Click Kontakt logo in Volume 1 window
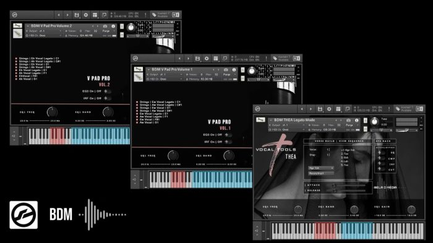433x243 pixels. (135, 59)
